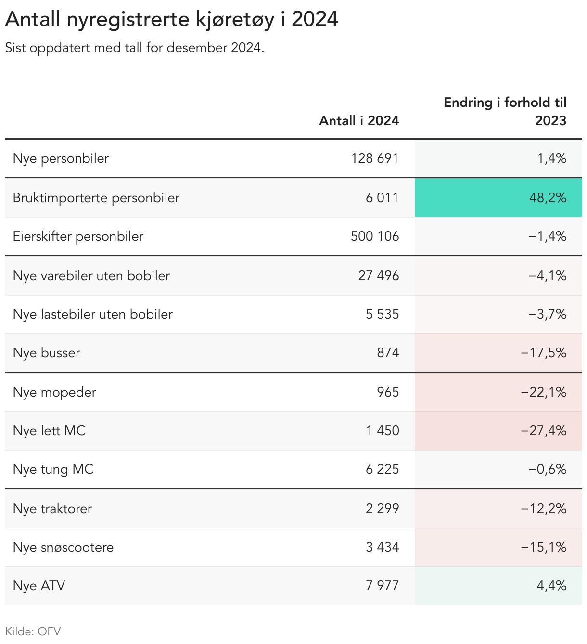Screen dimensions: 587x644
Task: Click the 'Nye traktorer' row label
Action: (52, 509)
